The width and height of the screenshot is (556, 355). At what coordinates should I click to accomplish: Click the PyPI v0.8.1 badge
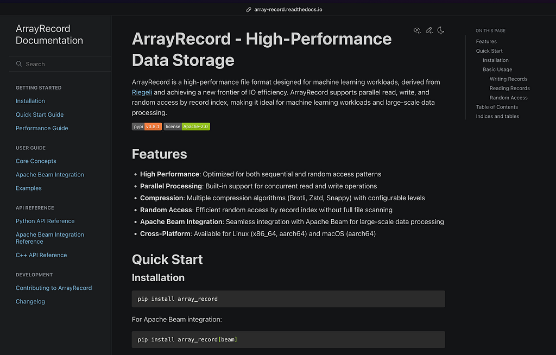tap(147, 126)
